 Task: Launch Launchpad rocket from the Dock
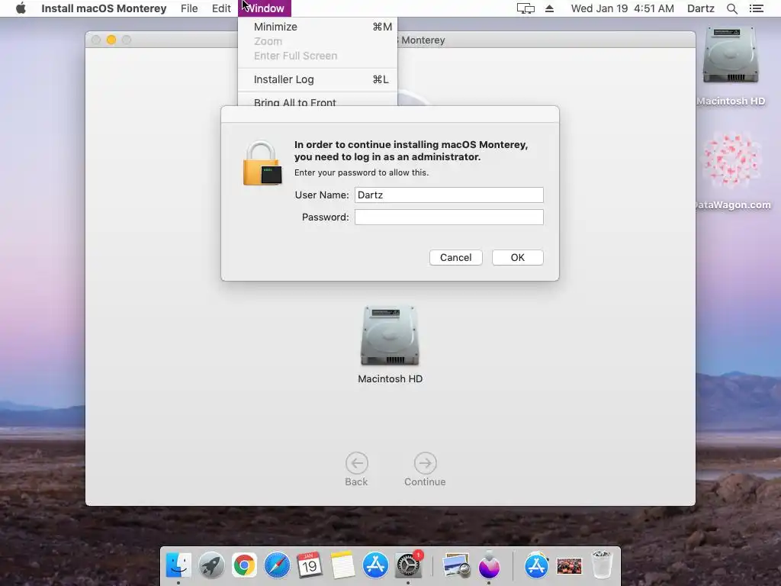point(211,565)
